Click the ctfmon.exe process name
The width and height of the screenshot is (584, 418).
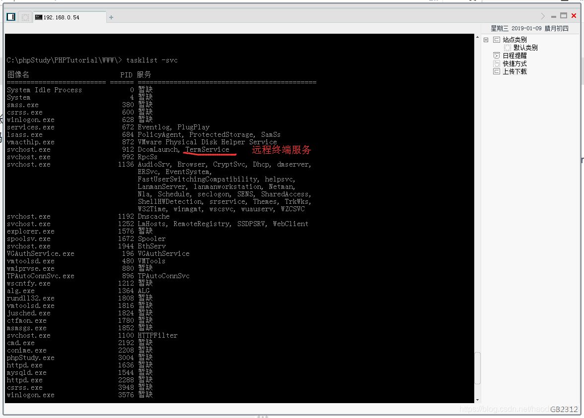point(26,320)
